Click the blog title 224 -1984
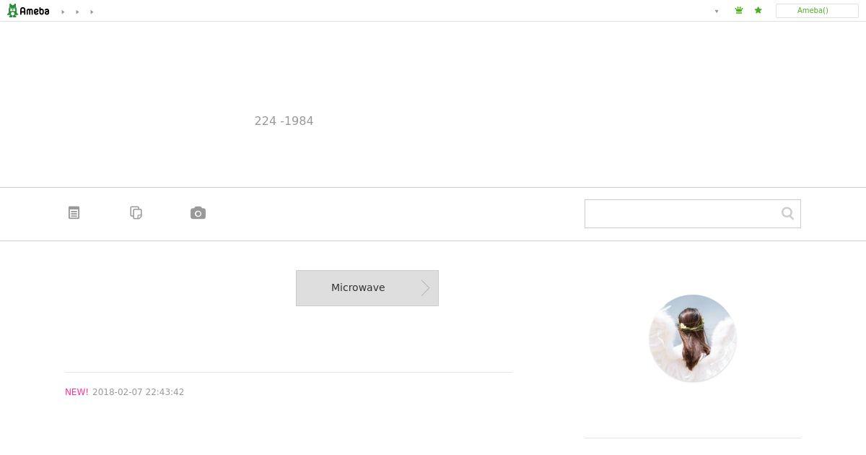The image size is (866, 455). point(284,121)
